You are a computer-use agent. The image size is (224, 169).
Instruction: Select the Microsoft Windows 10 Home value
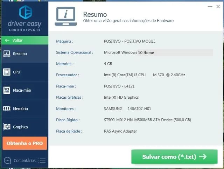[x=129, y=52]
